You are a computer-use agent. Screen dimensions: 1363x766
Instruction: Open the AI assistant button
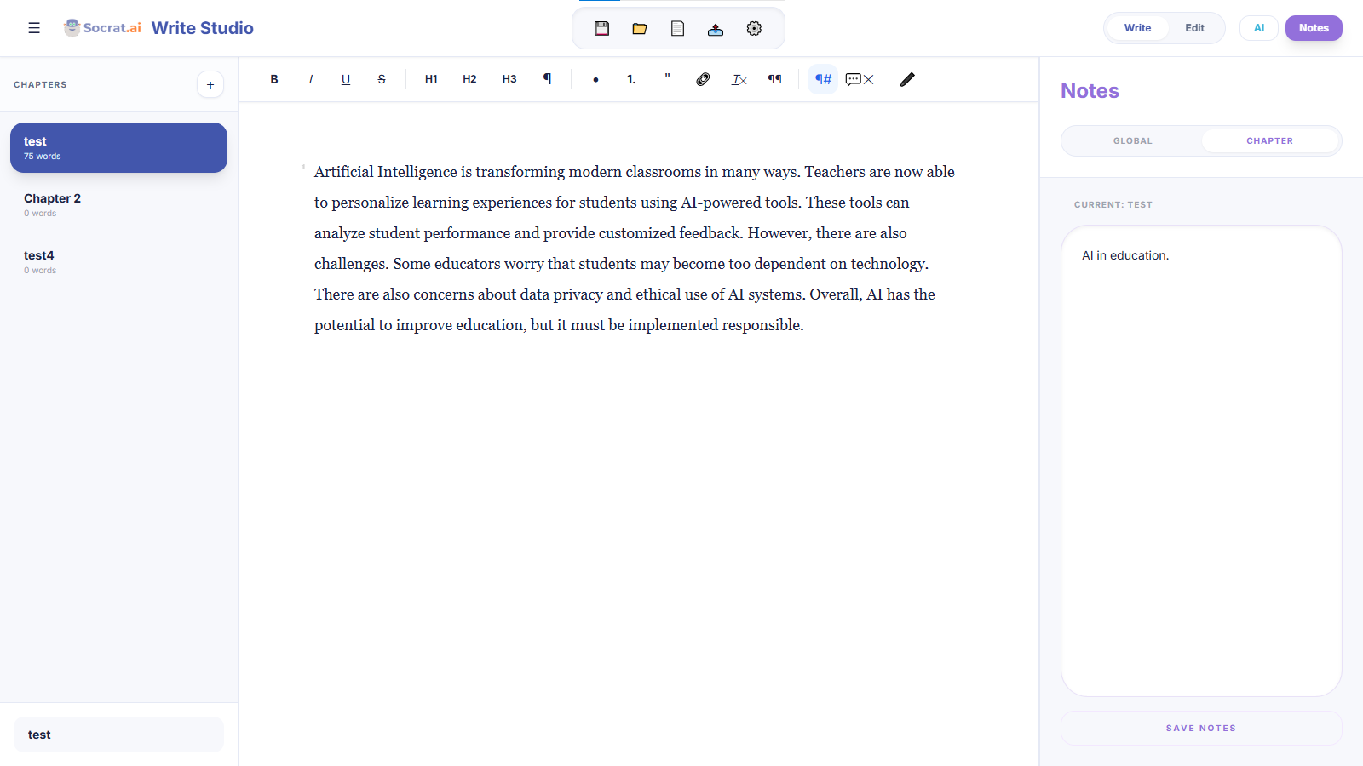(x=1258, y=27)
